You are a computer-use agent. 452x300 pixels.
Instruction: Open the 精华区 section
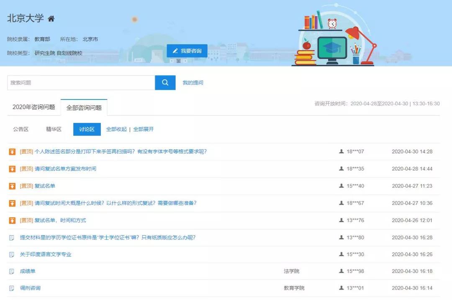point(54,130)
